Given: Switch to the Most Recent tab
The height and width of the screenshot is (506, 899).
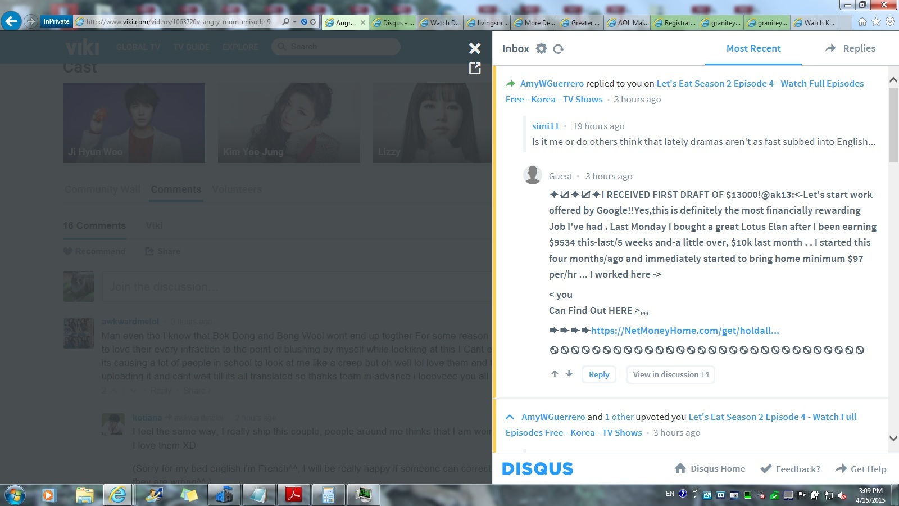Looking at the screenshot, I should pyautogui.click(x=753, y=48).
